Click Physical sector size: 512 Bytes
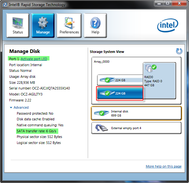 39,137
